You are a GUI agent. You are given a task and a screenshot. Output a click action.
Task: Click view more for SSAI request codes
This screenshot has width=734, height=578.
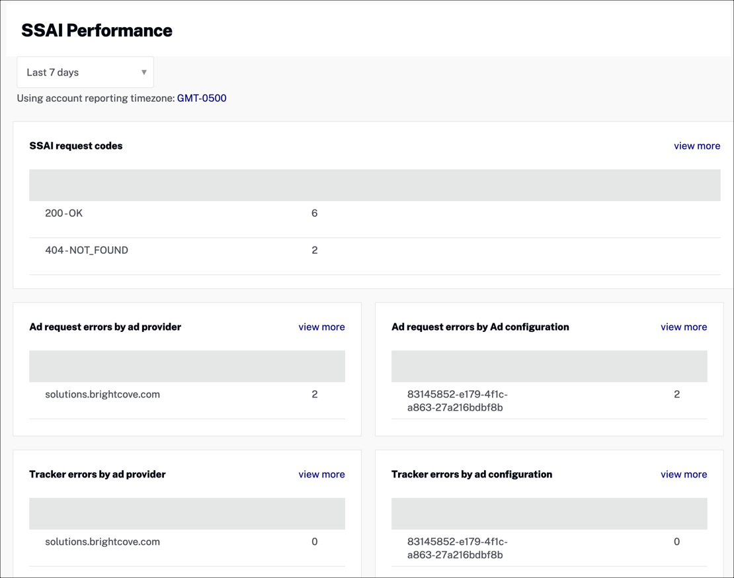pyautogui.click(x=697, y=145)
